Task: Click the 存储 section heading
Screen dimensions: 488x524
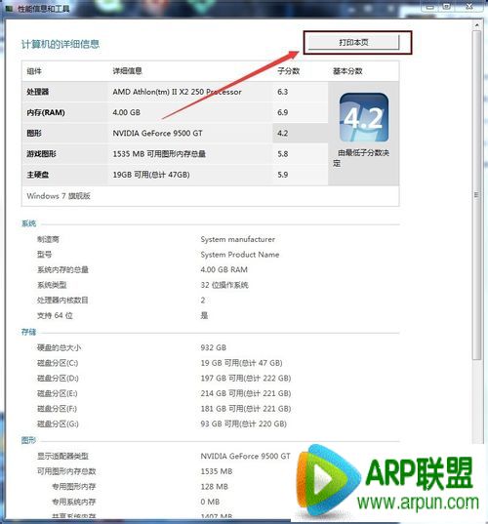Action: click(x=28, y=332)
